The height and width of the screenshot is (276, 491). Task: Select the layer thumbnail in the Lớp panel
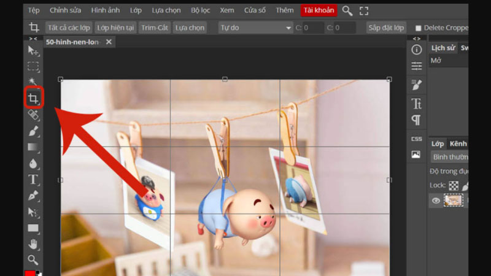453,201
